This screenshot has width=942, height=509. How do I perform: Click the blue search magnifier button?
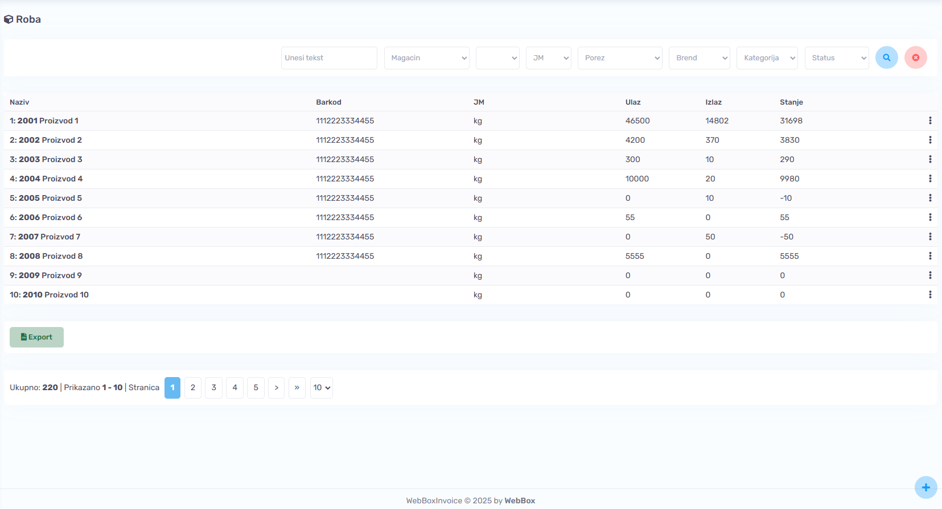(886, 57)
